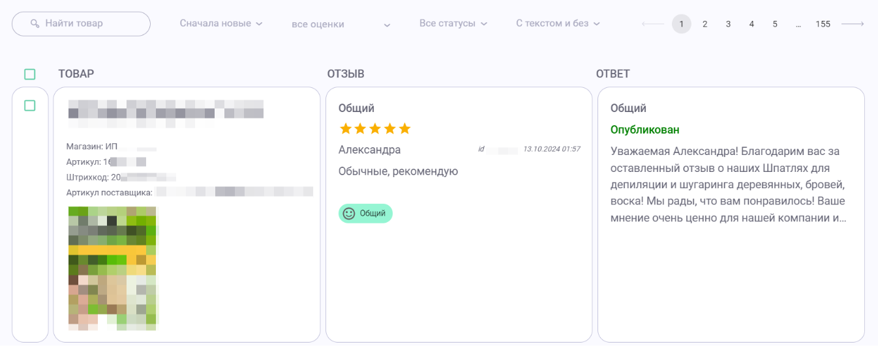Jump to last page 155
Viewport: 878px width, 353px height.
tap(823, 24)
